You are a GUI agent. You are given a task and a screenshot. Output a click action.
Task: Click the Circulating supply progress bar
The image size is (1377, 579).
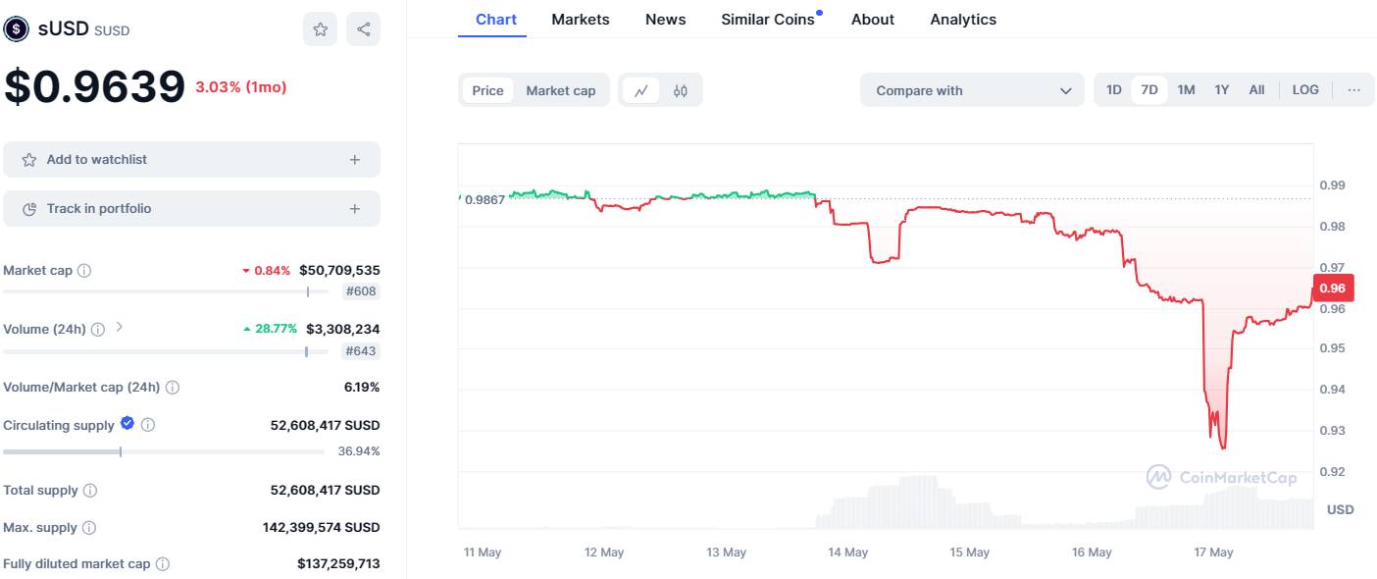(164, 451)
